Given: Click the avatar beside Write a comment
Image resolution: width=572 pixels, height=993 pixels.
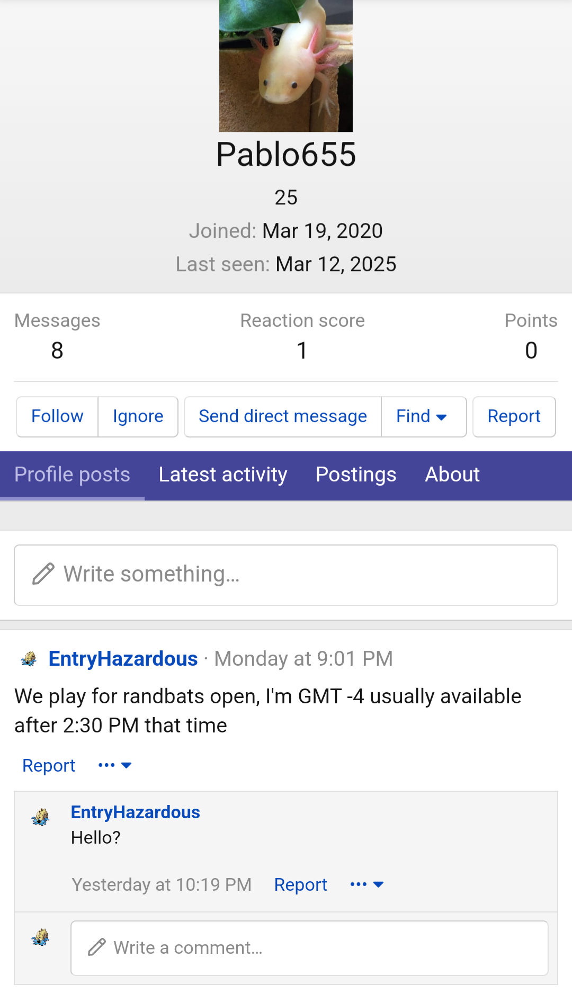Looking at the screenshot, I should pos(40,937).
